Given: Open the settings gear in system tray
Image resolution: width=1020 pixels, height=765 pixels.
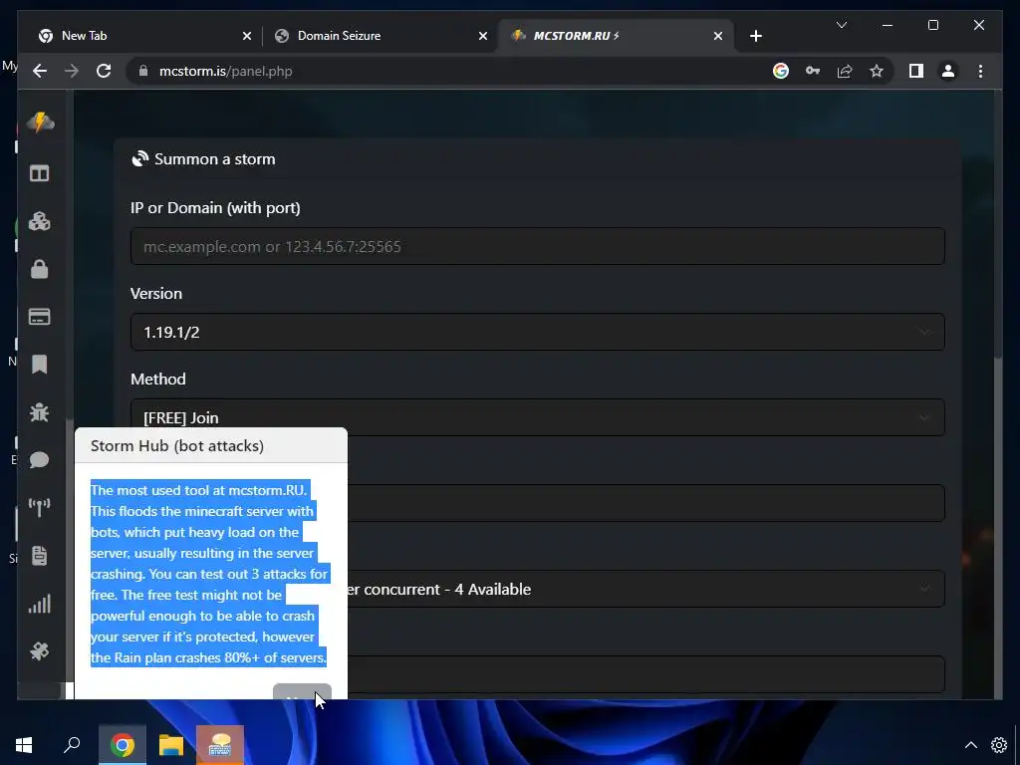Looking at the screenshot, I should coord(999,745).
